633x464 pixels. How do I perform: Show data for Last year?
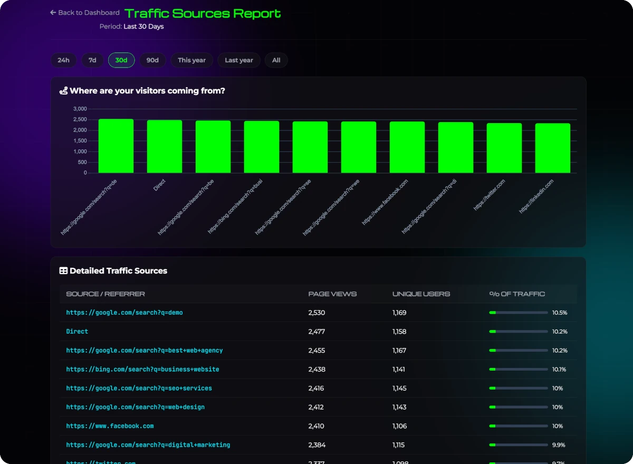239,60
